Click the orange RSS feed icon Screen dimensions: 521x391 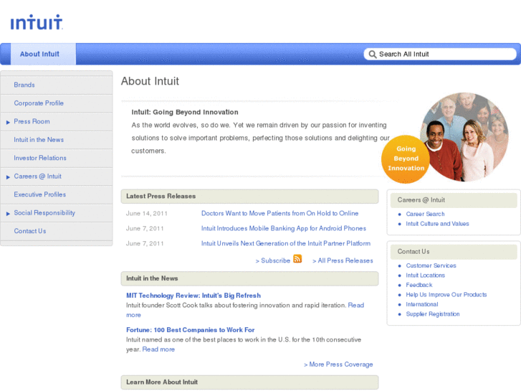pyautogui.click(x=297, y=259)
